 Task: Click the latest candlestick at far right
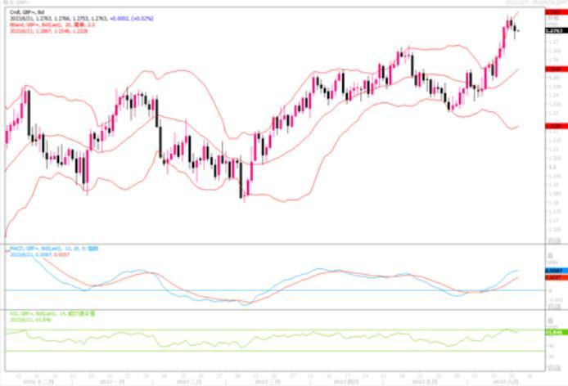pos(516,30)
